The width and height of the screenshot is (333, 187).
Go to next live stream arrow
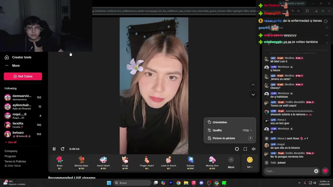pos(253,95)
